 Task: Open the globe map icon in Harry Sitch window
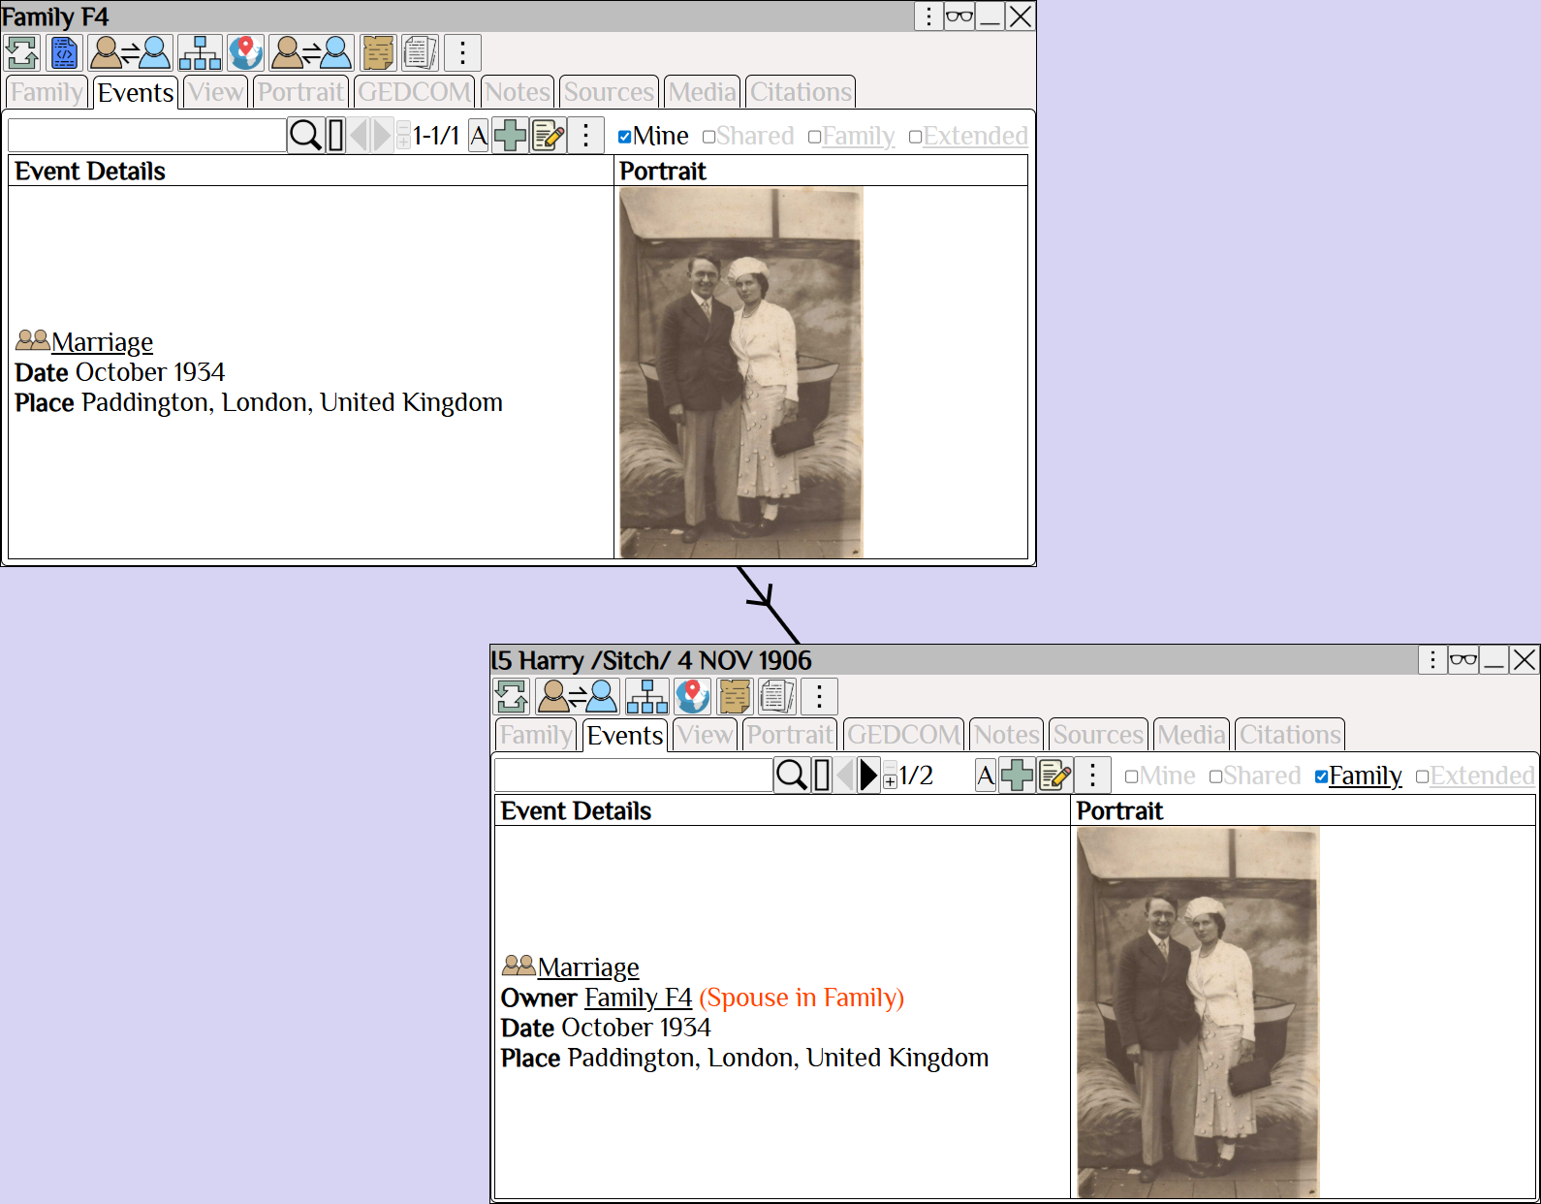[x=692, y=696]
